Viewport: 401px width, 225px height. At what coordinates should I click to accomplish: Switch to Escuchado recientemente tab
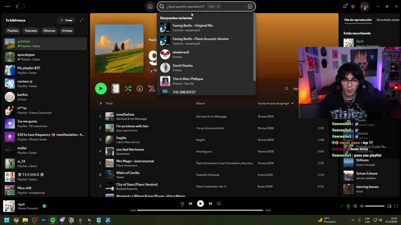click(388, 20)
